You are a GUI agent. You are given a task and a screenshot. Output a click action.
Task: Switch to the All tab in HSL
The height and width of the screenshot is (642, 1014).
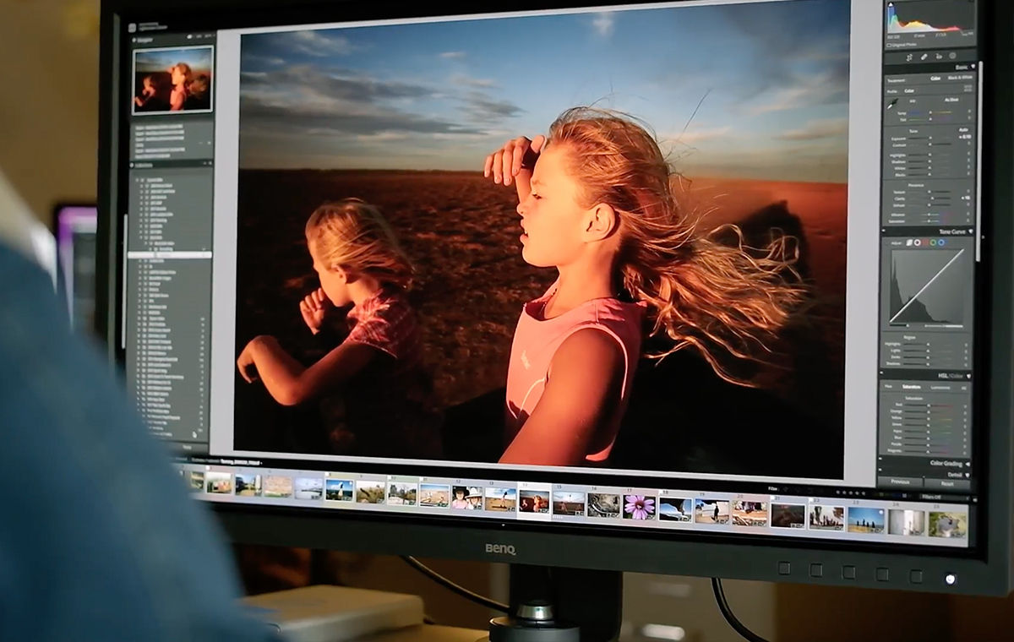click(964, 389)
